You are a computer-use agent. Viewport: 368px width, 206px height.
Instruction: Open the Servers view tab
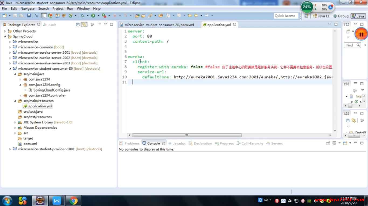[274, 143]
